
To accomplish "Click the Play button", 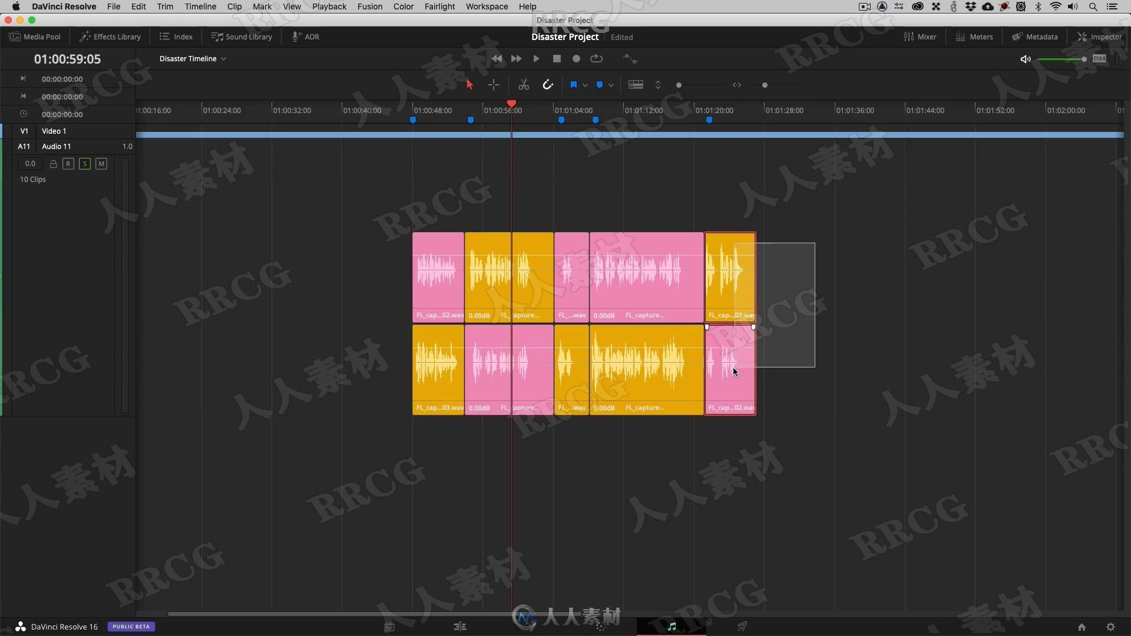I will coord(536,58).
